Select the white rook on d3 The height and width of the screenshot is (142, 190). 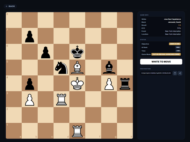click(62, 99)
